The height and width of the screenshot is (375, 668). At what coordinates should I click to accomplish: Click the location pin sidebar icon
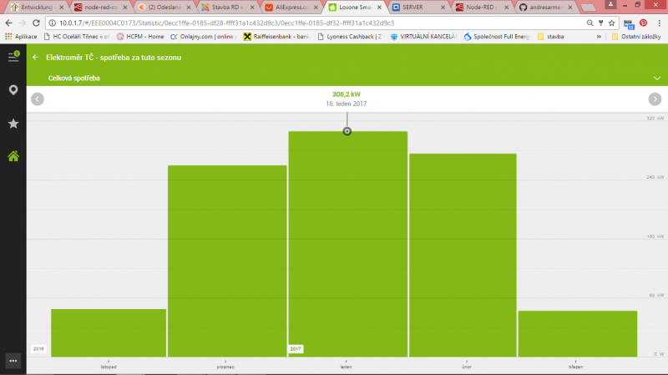[13, 90]
